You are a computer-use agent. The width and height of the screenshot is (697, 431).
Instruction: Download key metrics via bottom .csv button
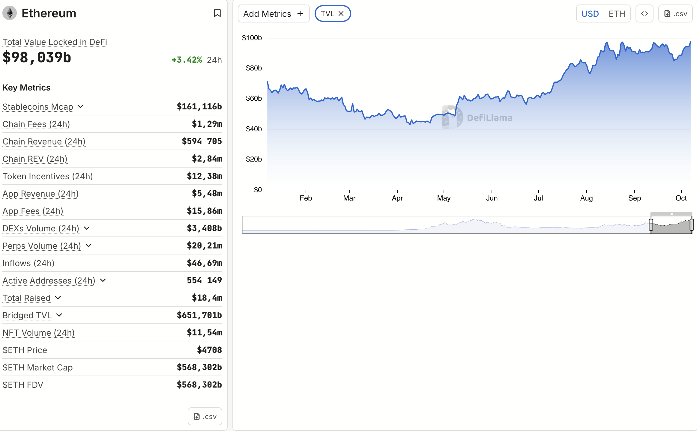coord(205,416)
